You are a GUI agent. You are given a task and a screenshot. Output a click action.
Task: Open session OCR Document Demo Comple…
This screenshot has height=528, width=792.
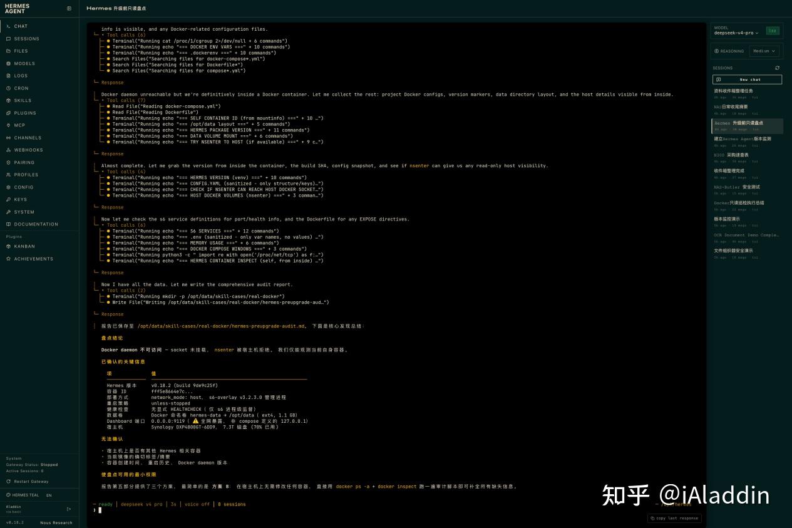pos(747,237)
